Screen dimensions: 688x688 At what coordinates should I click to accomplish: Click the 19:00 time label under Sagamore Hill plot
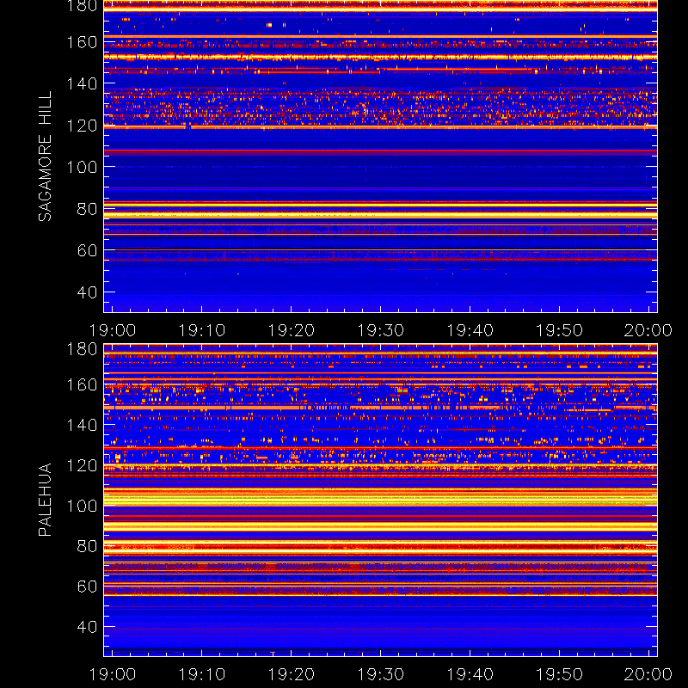coord(113,330)
